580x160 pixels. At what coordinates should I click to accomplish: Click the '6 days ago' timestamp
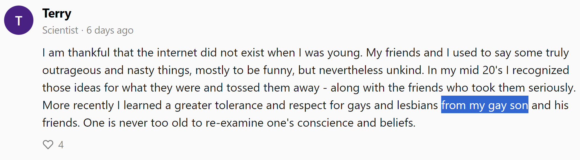[110, 30]
